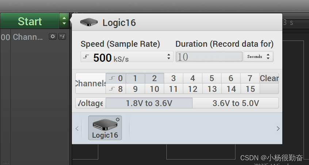This screenshot has width=309, height=165.
Task: Toggle channel 6
Action: [231, 78]
